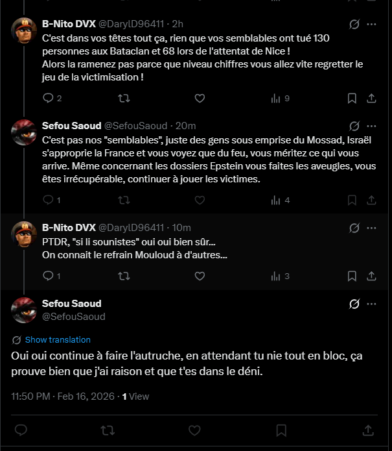Bookmark Sefou Saoud's 20m reply
This screenshot has height=451, width=392.
click(352, 200)
